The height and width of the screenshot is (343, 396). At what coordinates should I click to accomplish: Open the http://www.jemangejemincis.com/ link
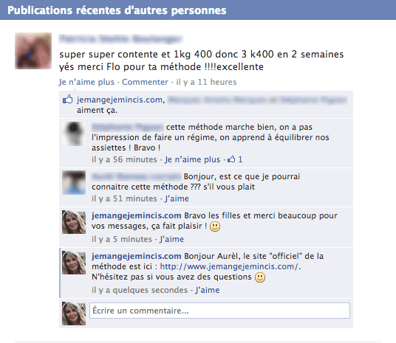tap(229, 266)
